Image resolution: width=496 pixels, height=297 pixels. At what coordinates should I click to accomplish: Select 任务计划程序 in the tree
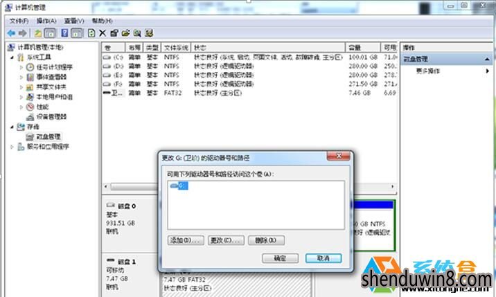(55, 67)
